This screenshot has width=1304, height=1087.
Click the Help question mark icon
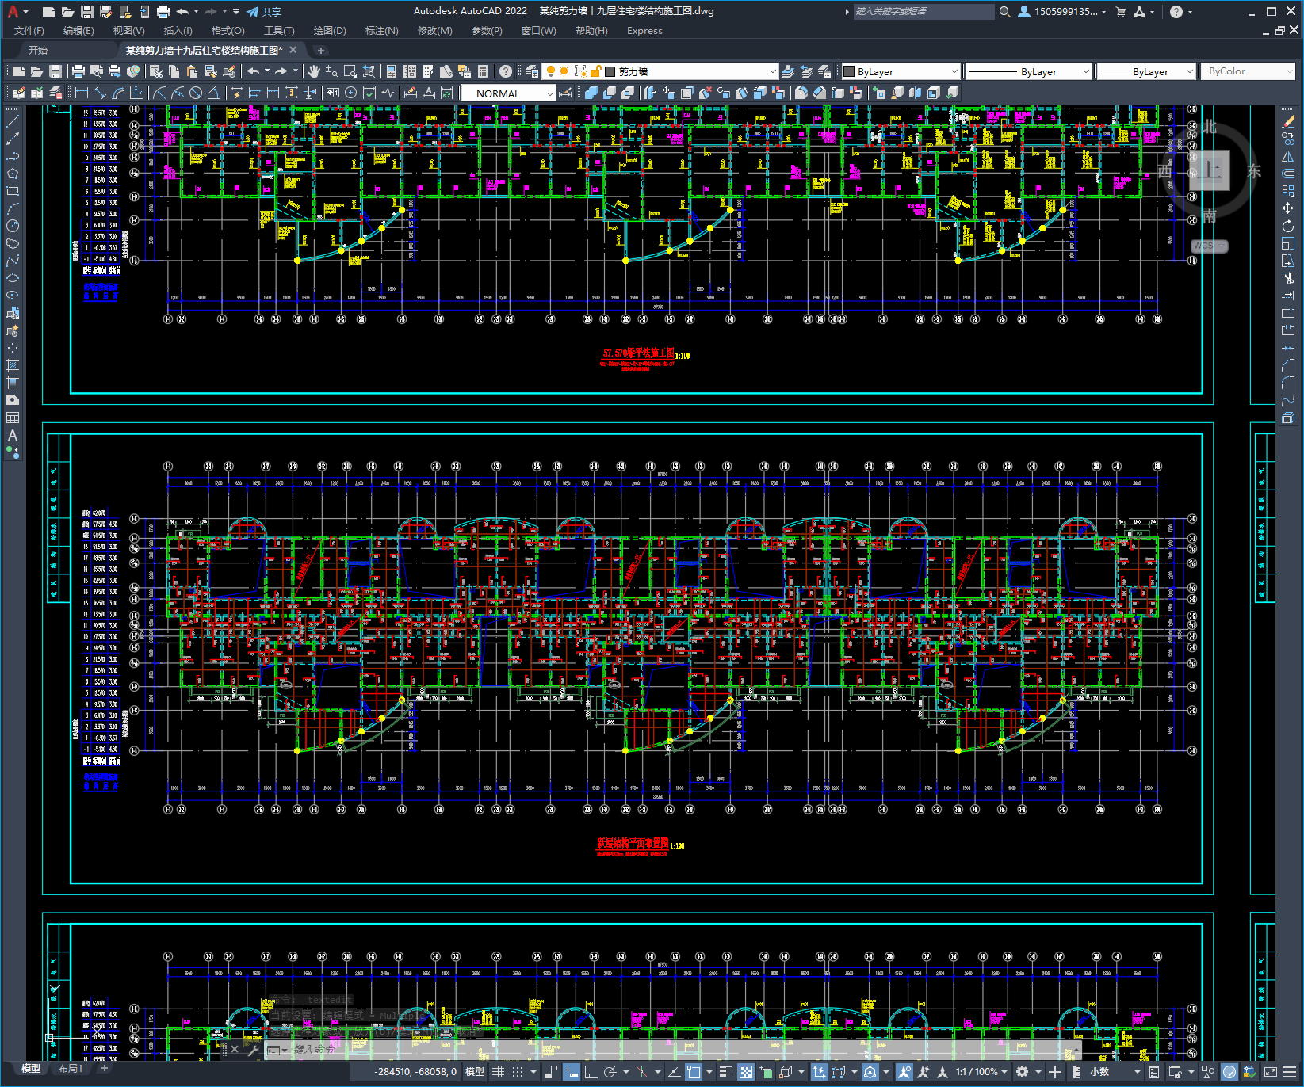pyautogui.click(x=506, y=71)
